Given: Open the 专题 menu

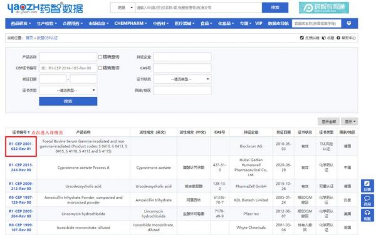Looking at the screenshot, I should coord(246,23).
